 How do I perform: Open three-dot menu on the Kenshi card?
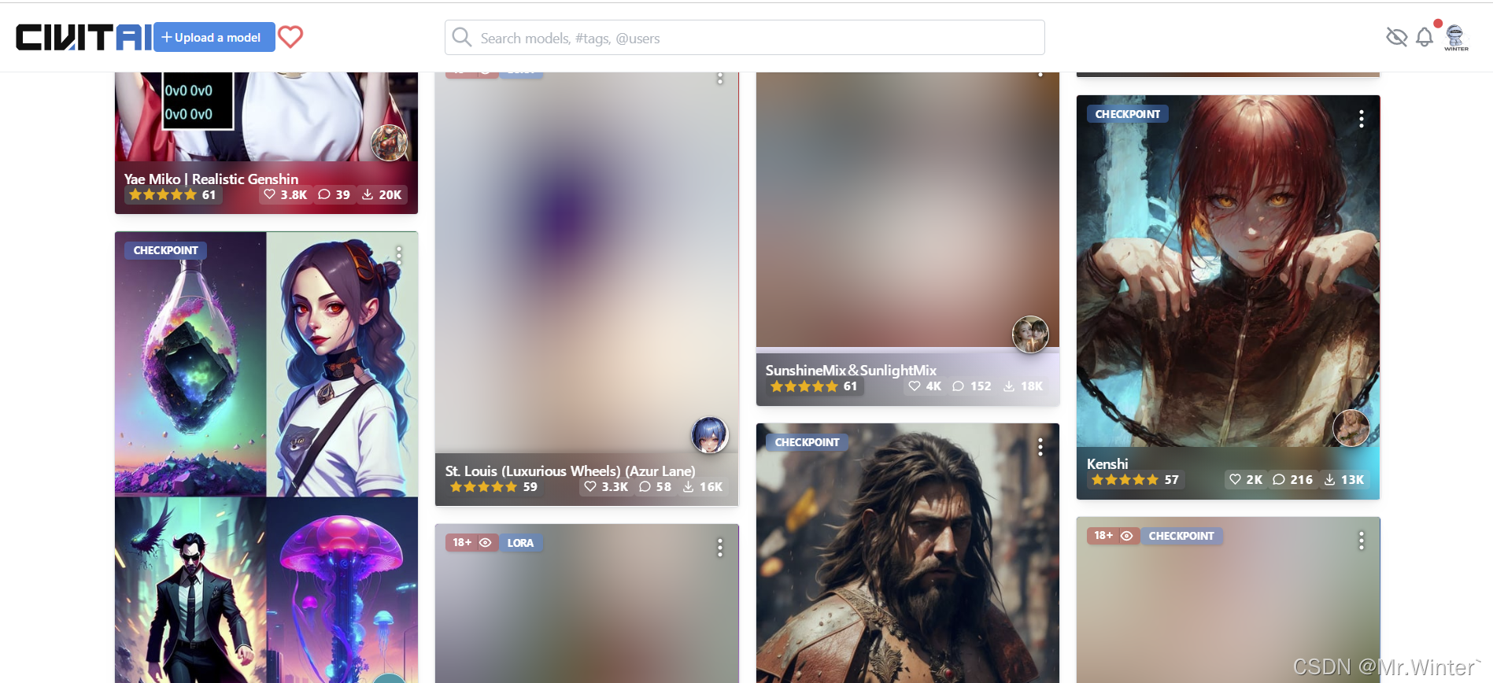[x=1361, y=119]
